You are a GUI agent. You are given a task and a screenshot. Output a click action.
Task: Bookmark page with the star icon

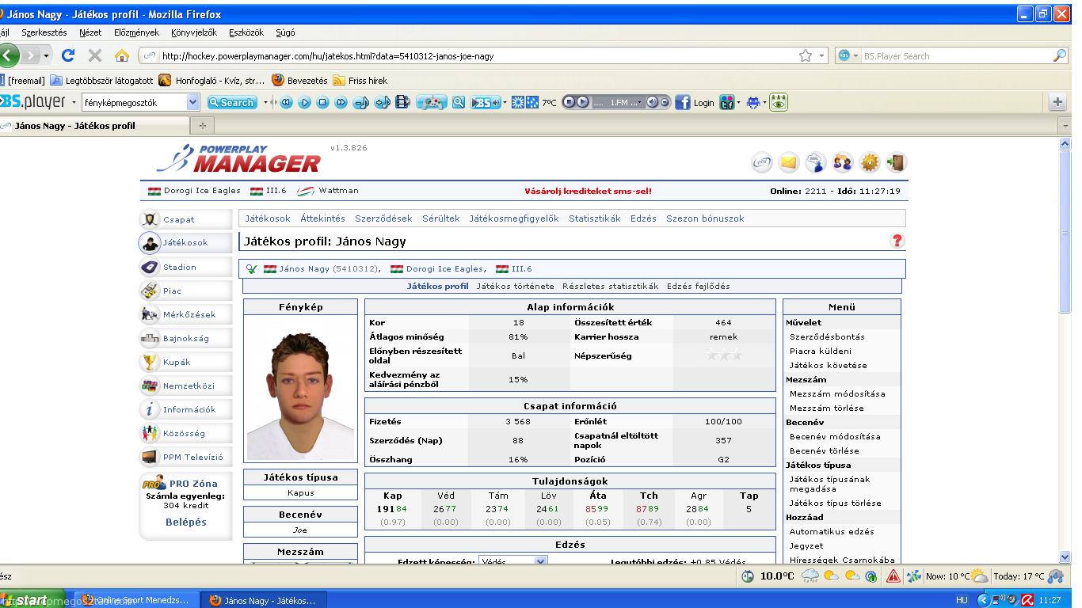click(806, 55)
